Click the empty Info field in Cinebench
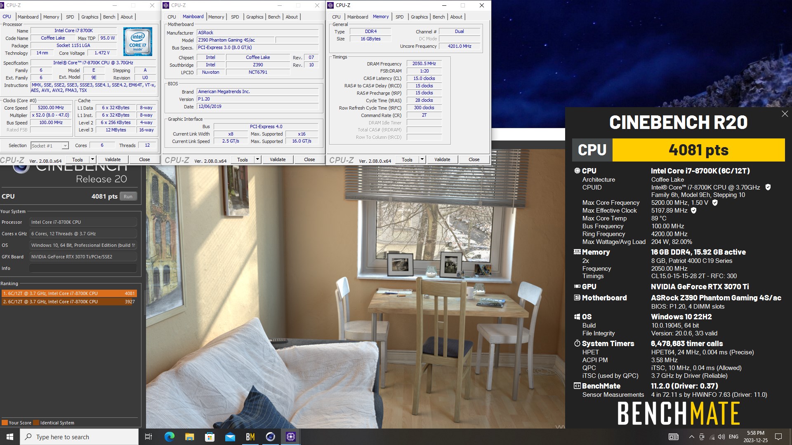Screen dimensions: 792x445 83,268
